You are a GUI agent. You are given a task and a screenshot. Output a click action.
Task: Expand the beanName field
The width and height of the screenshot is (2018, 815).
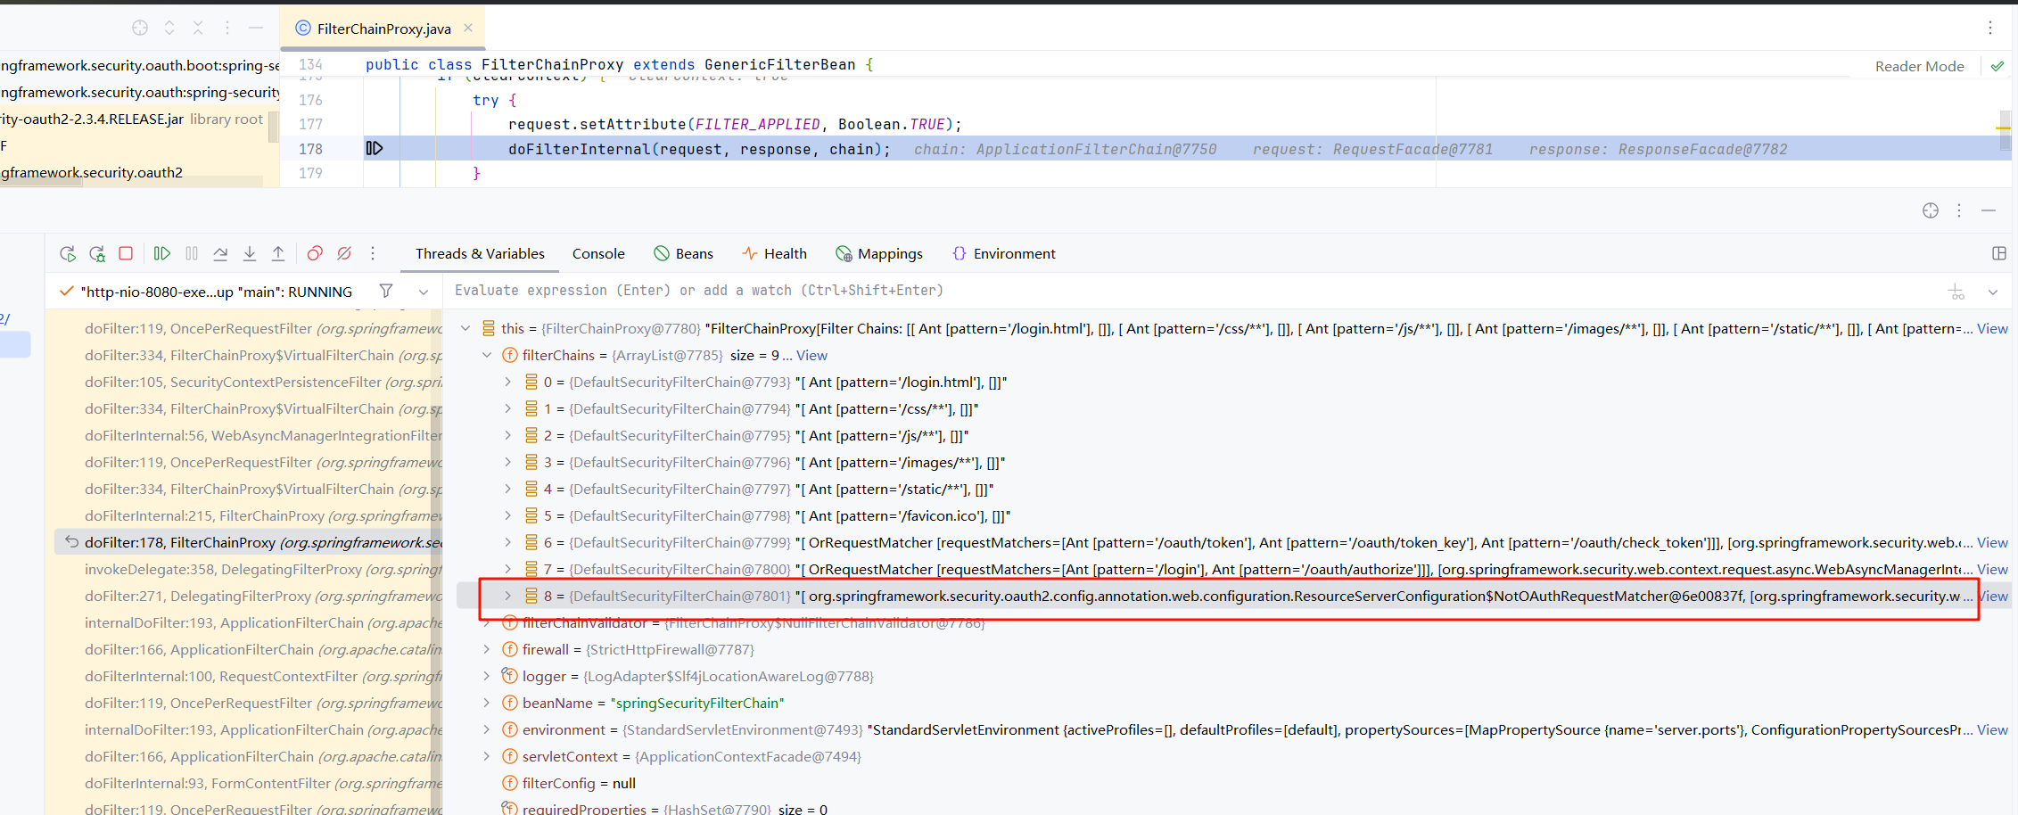pyautogui.click(x=487, y=703)
